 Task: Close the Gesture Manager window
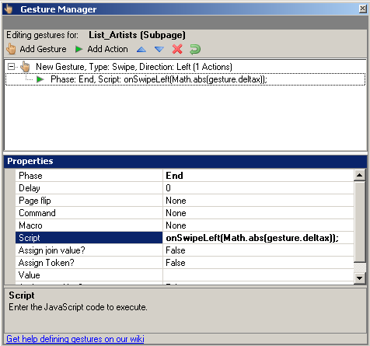coord(362,9)
